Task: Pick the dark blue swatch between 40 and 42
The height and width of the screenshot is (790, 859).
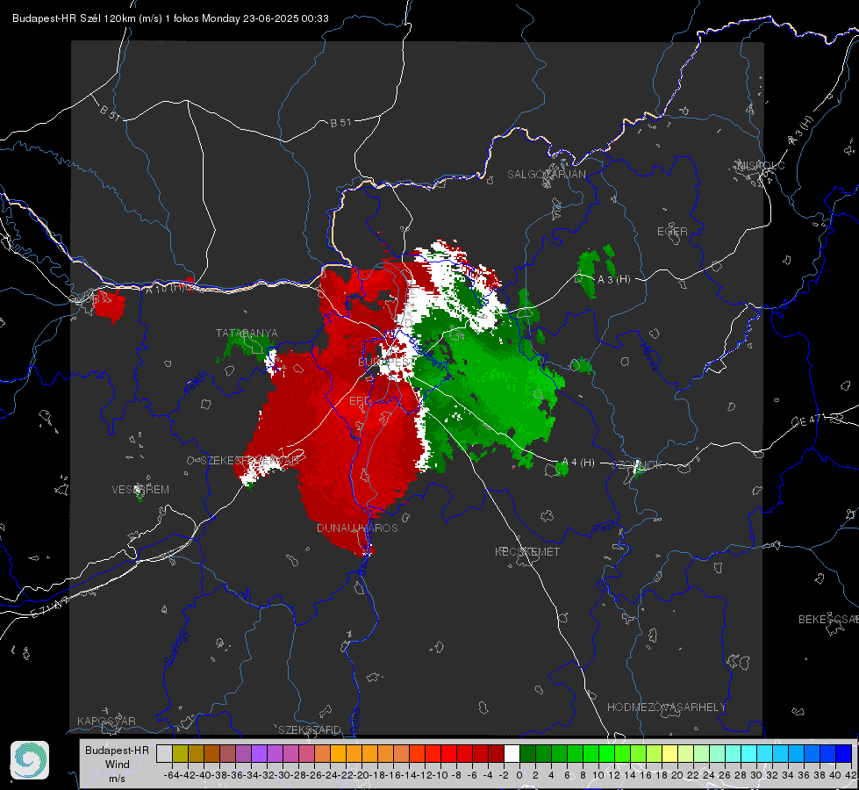Action: [844, 753]
